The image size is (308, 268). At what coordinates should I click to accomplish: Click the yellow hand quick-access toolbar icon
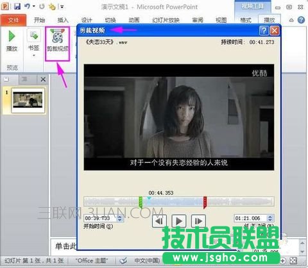[x=52, y=7]
